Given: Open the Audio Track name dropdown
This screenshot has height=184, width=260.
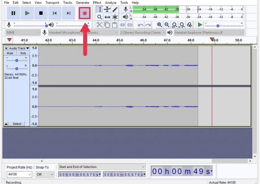Looking at the screenshot, I should tap(19, 48).
